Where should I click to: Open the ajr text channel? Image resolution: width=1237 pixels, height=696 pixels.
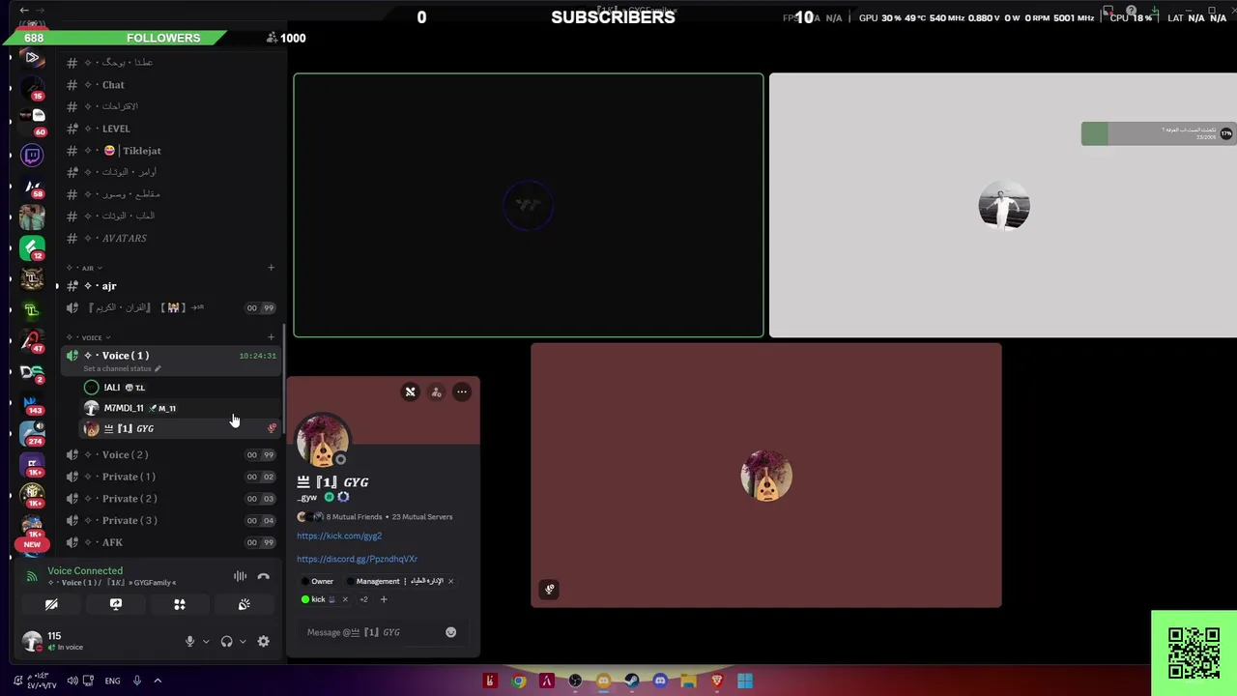pyautogui.click(x=170, y=285)
